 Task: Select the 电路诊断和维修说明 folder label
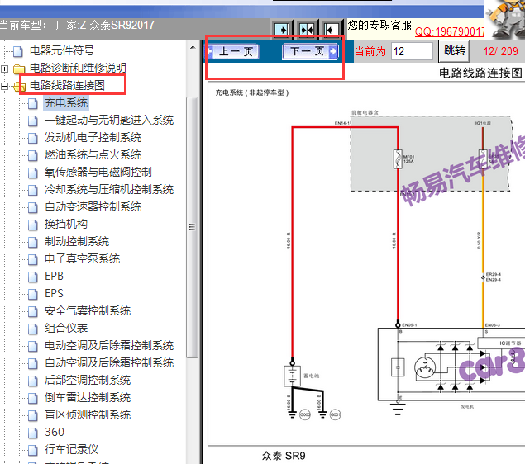tap(78, 68)
